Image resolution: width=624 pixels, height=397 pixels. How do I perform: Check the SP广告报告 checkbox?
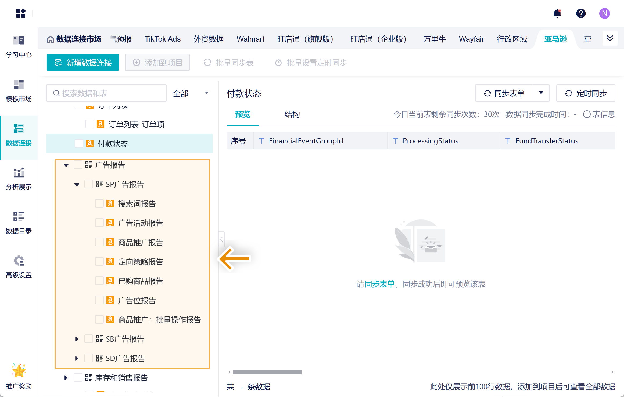[89, 184]
